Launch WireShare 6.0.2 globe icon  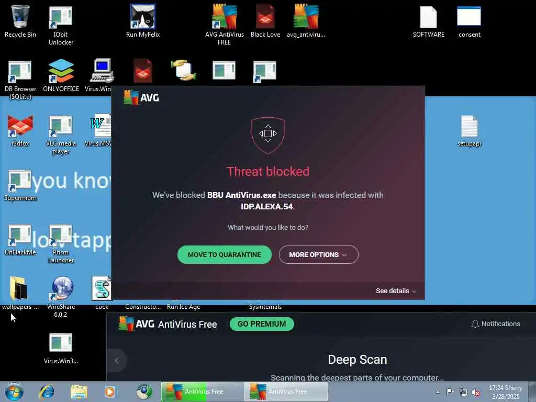click(61, 297)
